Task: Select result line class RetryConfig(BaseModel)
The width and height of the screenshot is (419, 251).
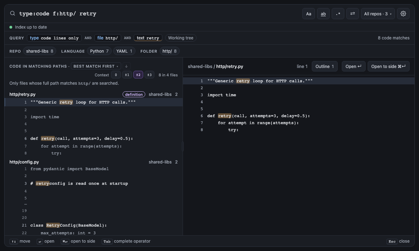Action: [x=94, y=225]
